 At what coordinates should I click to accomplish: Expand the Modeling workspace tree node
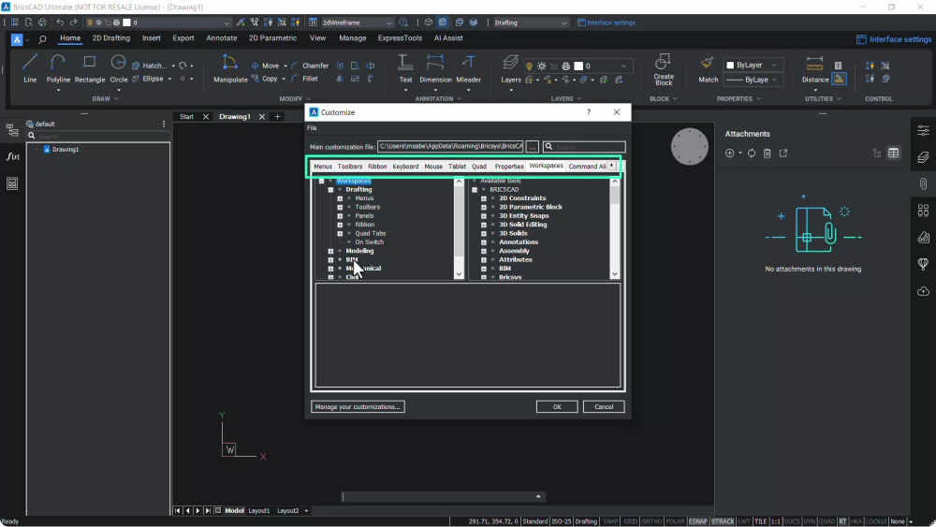pos(331,251)
